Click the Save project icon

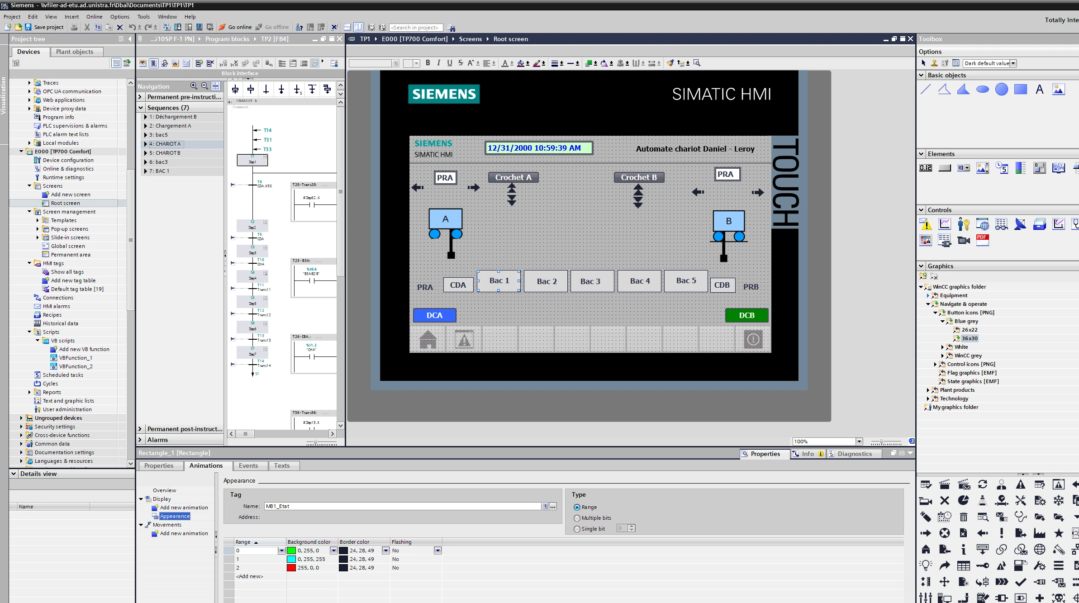coord(28,27)
